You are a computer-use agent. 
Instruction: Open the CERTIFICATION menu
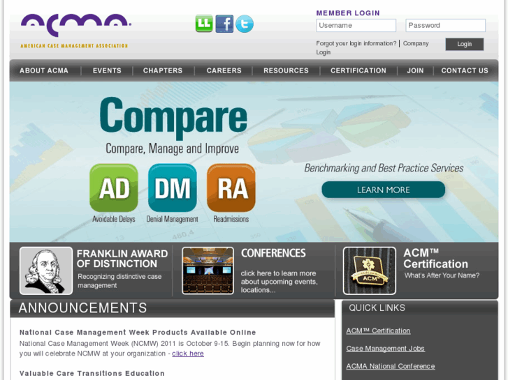coord(358,70)
